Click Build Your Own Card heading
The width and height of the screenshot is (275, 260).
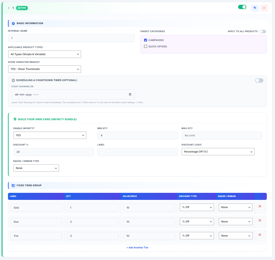tap(47, 119)
